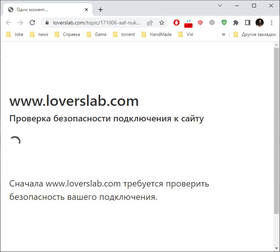This screenshot has height=252, width=280.
Task: Click the green shield checkmark extension icon
Action: pos(224,23)
